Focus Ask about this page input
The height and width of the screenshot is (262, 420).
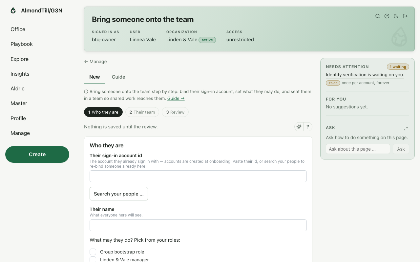click(358, 149)
